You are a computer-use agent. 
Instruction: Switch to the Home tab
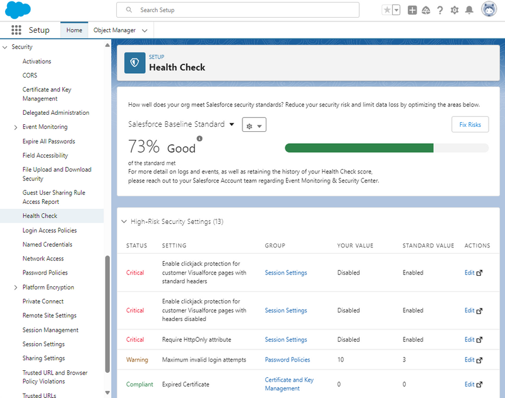(x=74, y=30)
